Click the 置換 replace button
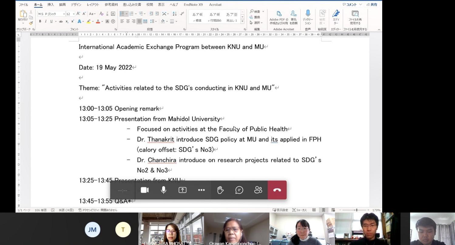This screenshot has width=455, height=245. point(255,17)
